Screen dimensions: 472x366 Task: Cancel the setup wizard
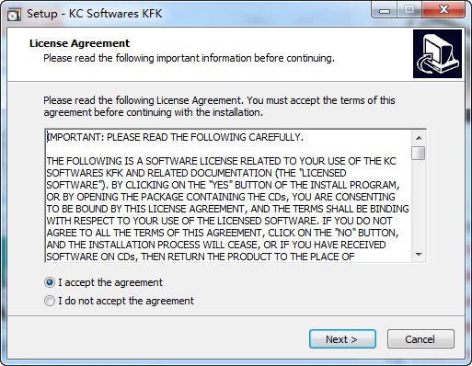pos(420,339)
